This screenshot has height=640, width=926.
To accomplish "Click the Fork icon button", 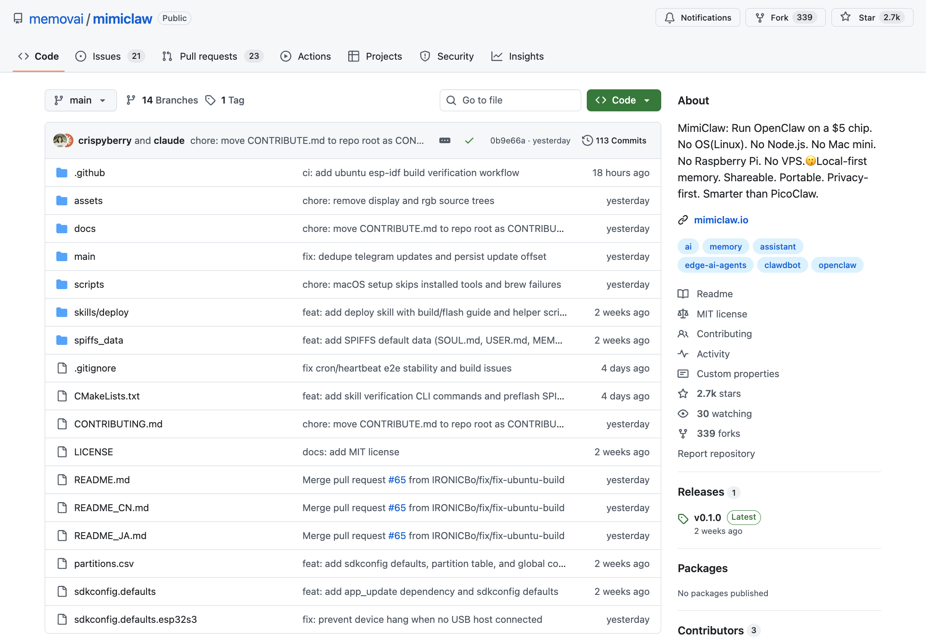I will pyautogui.click(x=760, y=18).
